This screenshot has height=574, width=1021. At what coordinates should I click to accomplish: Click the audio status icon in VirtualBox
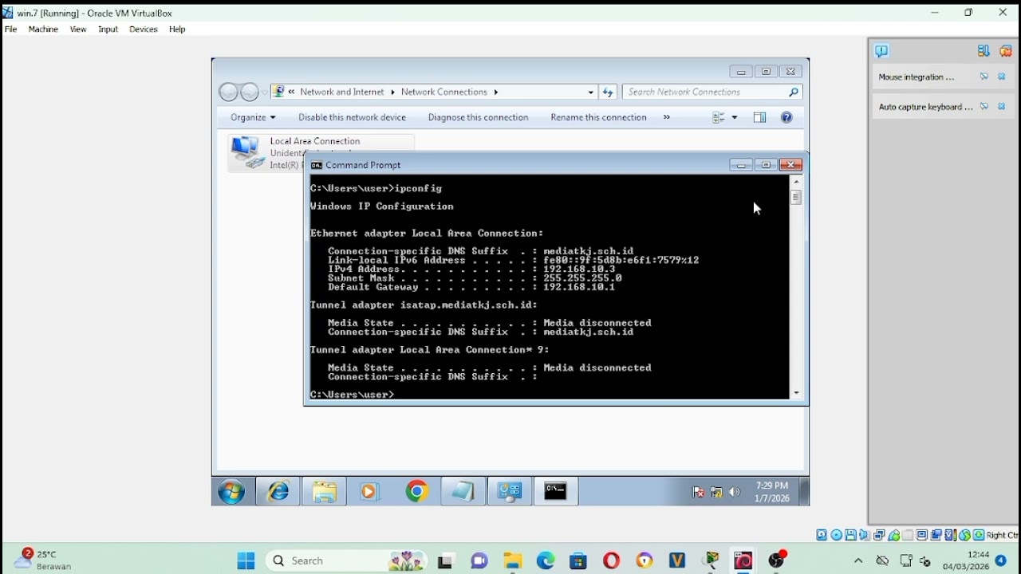(865, 535)
